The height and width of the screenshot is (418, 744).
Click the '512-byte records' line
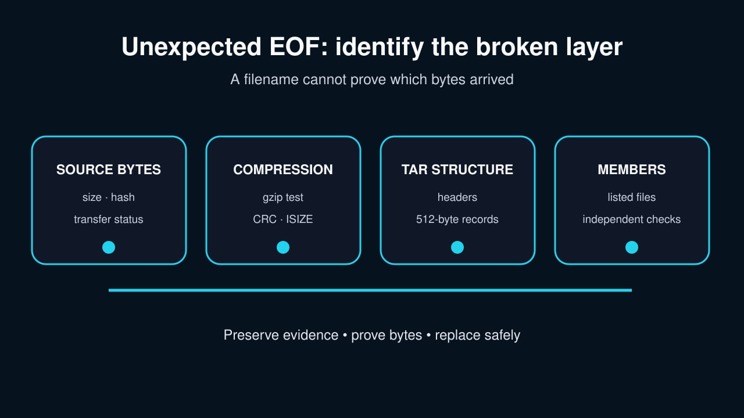click(457, 219)
